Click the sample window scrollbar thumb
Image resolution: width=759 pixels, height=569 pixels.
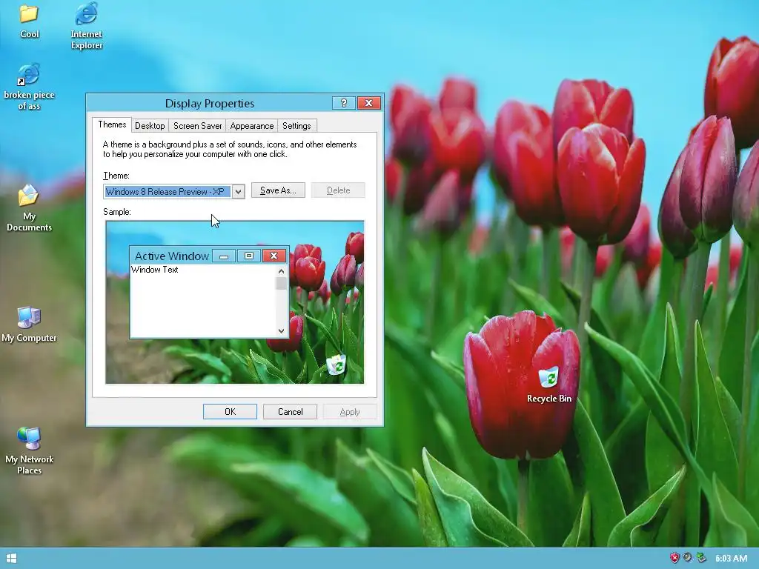(281, 284)
